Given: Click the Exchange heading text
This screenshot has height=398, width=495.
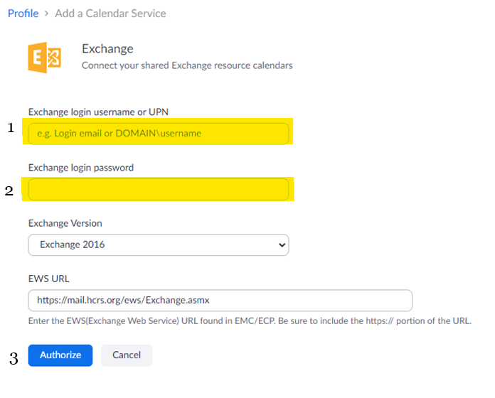Looking at the screenshot, I should 107,49.
